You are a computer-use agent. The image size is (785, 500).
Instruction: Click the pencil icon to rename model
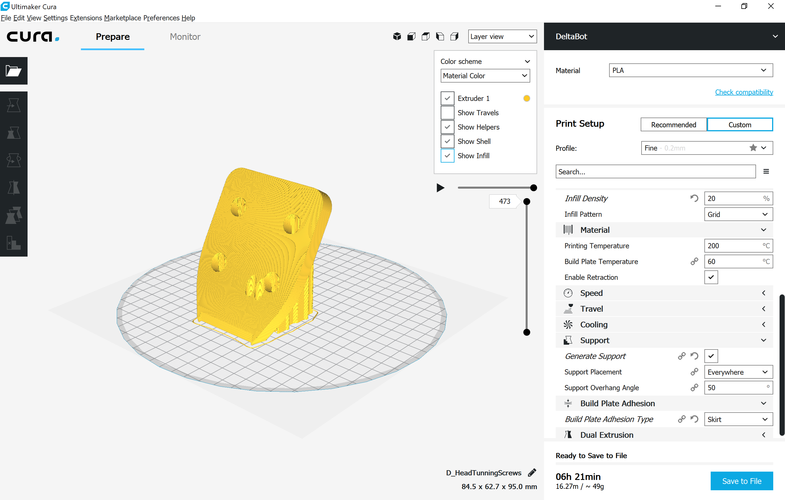532,473
